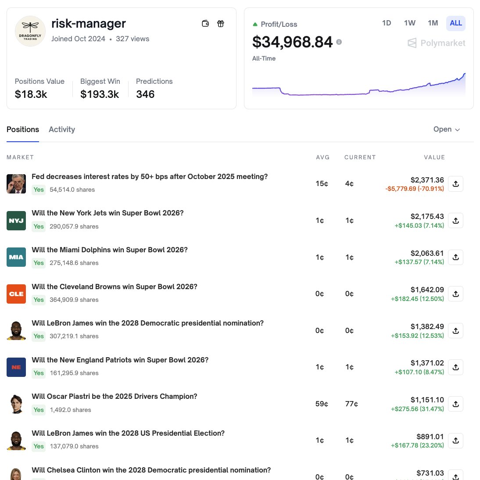Click the VALUE column header

coord(434,158)
